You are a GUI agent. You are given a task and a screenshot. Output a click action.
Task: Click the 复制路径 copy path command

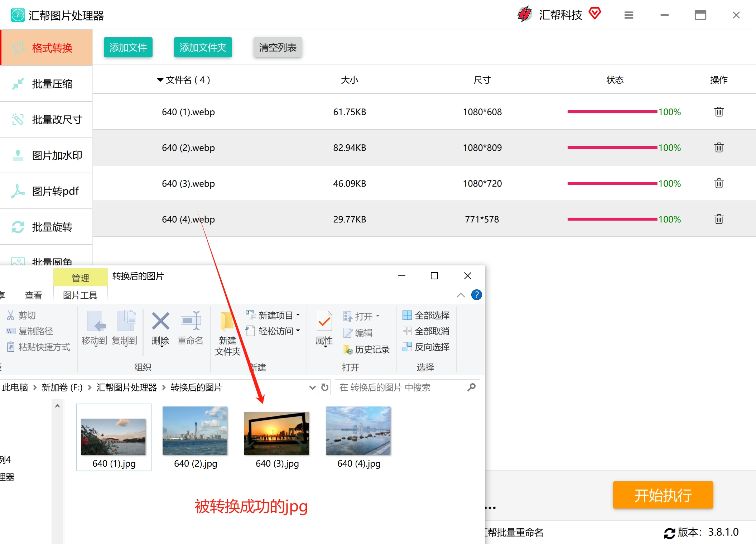point(30,331)
